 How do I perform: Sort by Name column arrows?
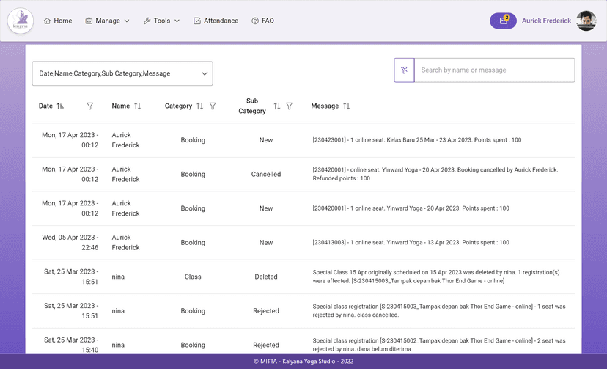pos(137,106)
